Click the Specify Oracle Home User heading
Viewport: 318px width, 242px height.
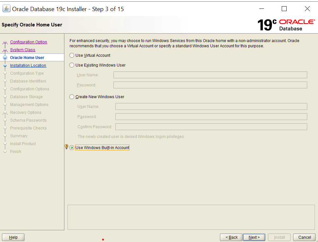pos(32,25)
